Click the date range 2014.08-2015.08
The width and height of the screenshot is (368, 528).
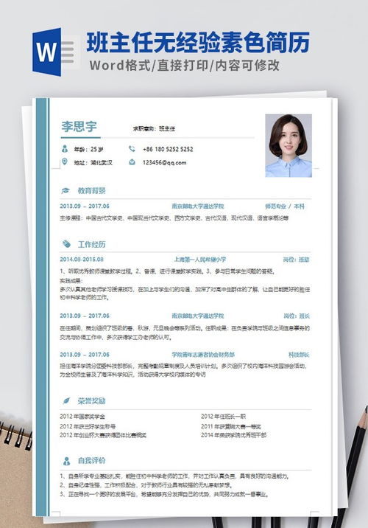[x=82, y=260]
